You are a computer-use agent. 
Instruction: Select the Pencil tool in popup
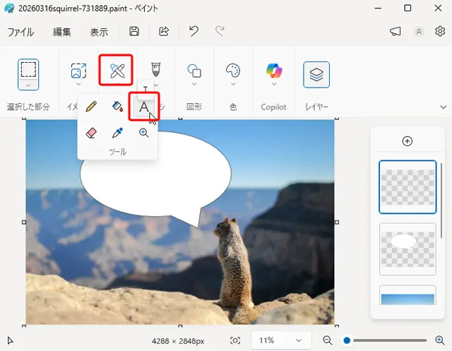click(91, 107)
